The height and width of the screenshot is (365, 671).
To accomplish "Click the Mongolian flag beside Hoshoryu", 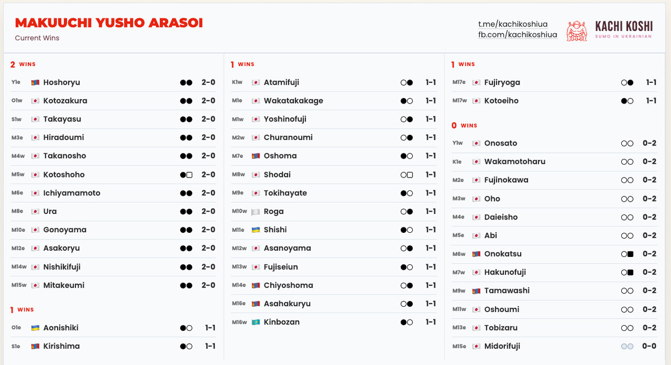I will point(35,82).
